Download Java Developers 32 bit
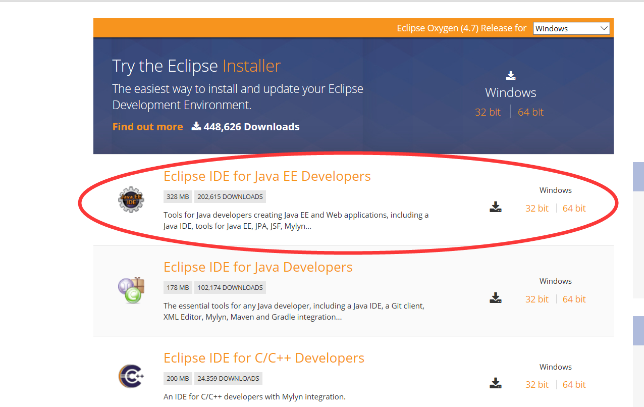Screen dimensions: 644x407 point(536,299)
